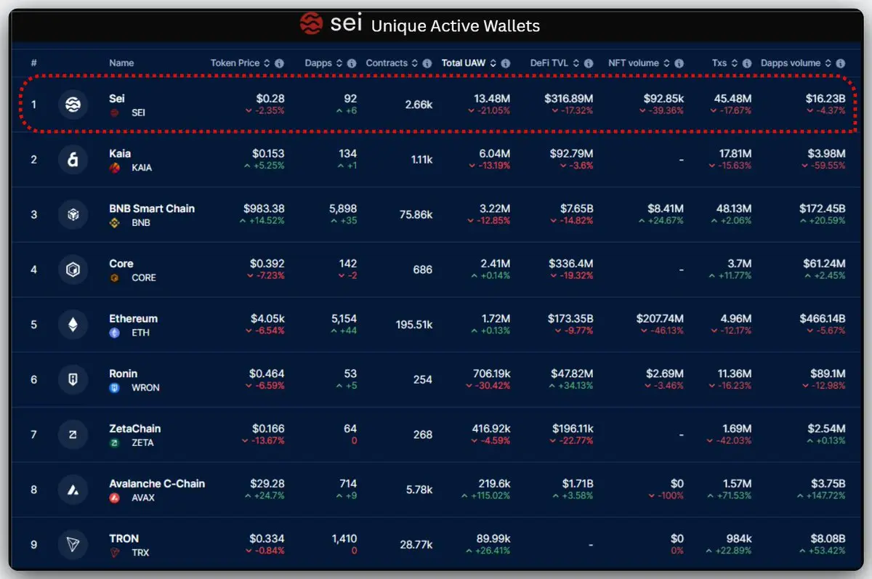872x579 pixels.
Task: Click the Name column header
Action: pos(121,63)
